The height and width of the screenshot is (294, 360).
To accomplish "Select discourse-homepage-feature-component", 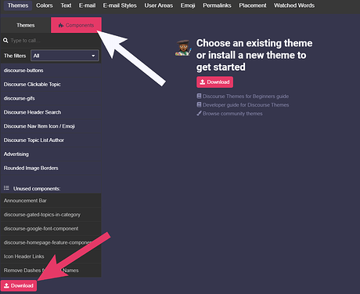I will pyautogui.click(x=51, y=242).
